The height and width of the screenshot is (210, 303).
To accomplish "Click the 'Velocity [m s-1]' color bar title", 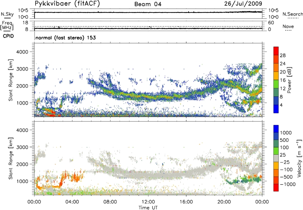I will (299, 158).
